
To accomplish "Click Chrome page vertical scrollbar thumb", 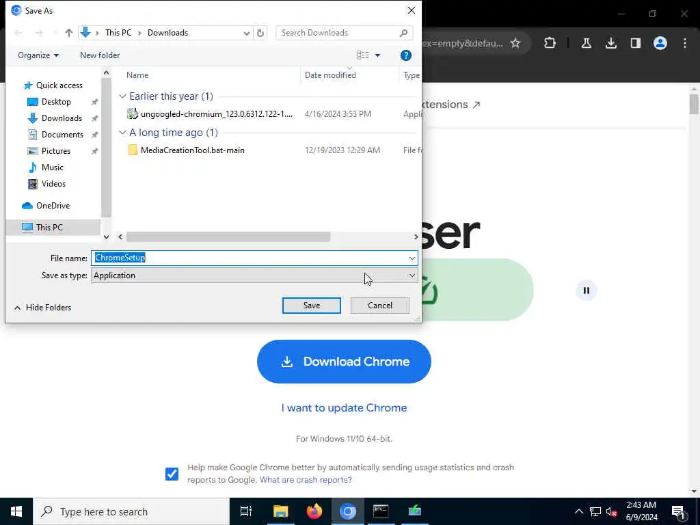I will [x=694, y=104].
